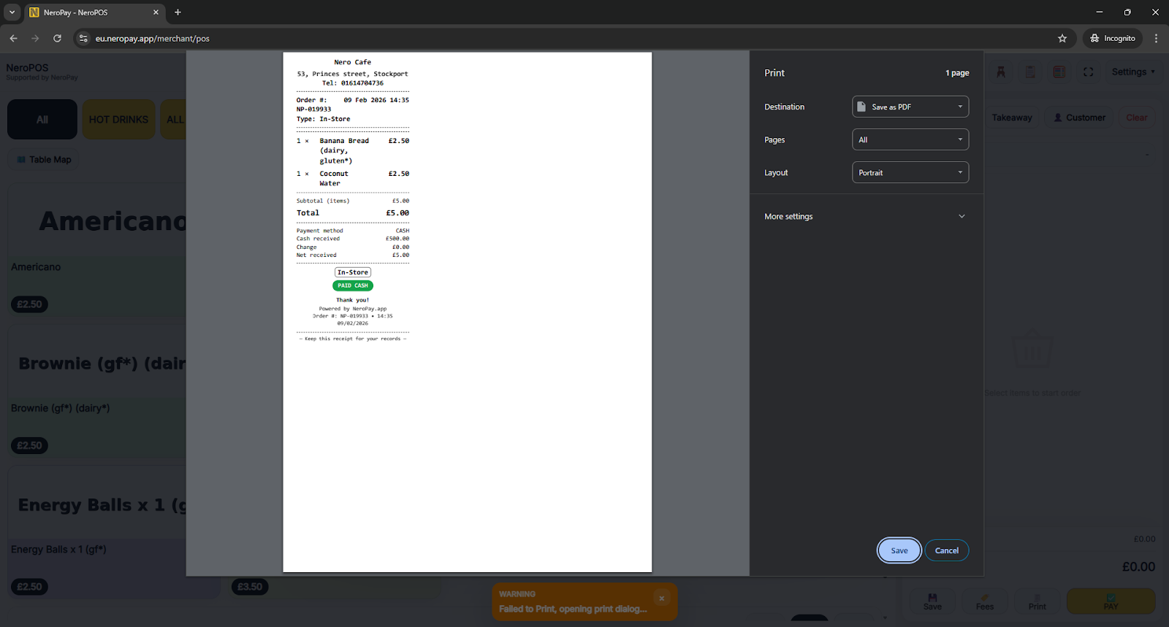The image size is (1169, 627).
Task: Open the clipboard orders icon
Action: tap(1030, 72)
